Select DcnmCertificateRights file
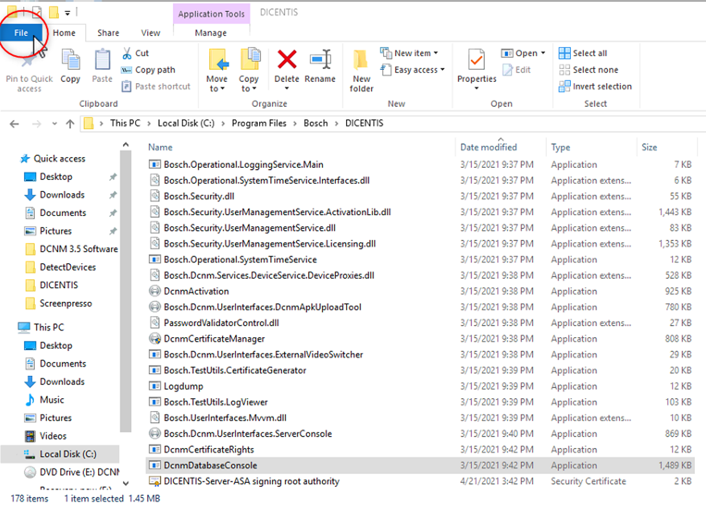 209,450
